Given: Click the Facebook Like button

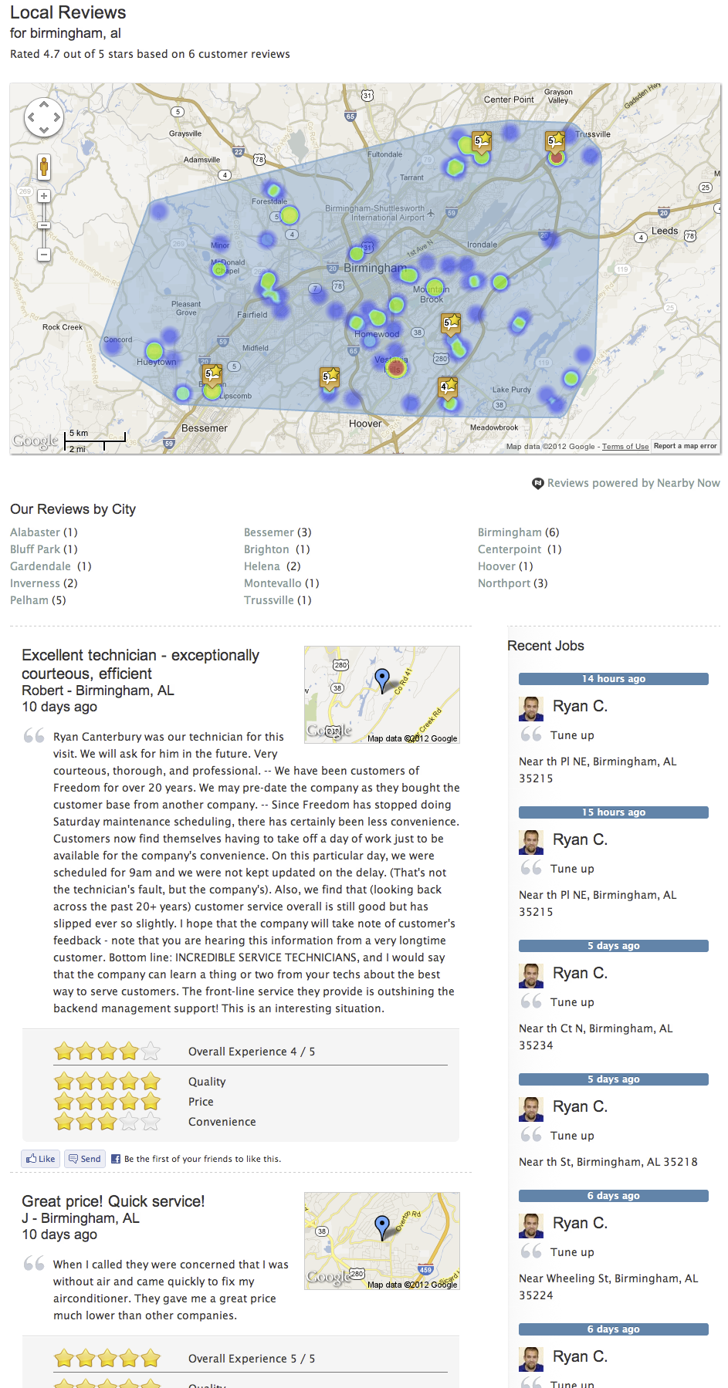Looking at the screenshot, I should coord(40,1159).
